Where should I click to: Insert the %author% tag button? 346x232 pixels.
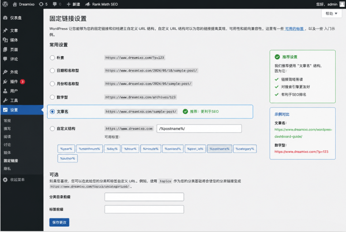click(67, 158)
